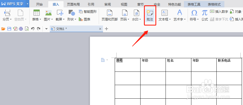Expand the 艺术字 dropdown arrow
The image size is (243, 105).
[185, 19]
